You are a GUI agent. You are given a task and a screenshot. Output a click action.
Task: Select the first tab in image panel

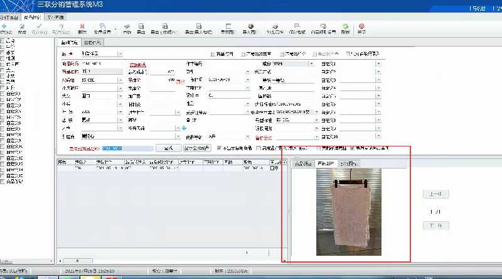[302, 163]
